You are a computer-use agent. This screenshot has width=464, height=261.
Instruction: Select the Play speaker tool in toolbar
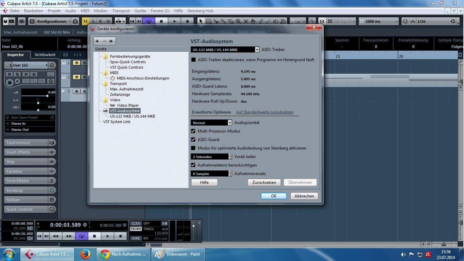276,21
